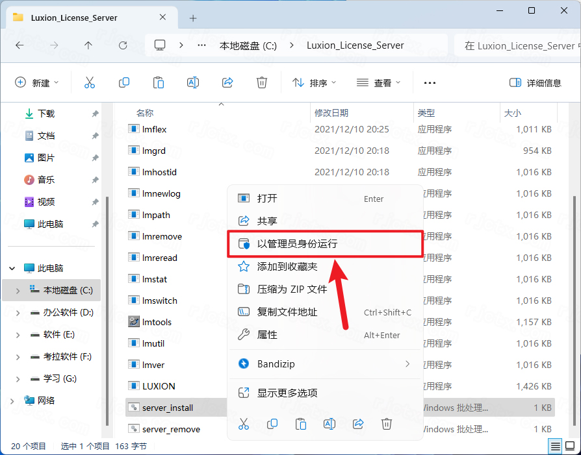Choose 添加到收藏夹 in context menu
The width and height of the screenshot is (581, 455).
[325, 267]
